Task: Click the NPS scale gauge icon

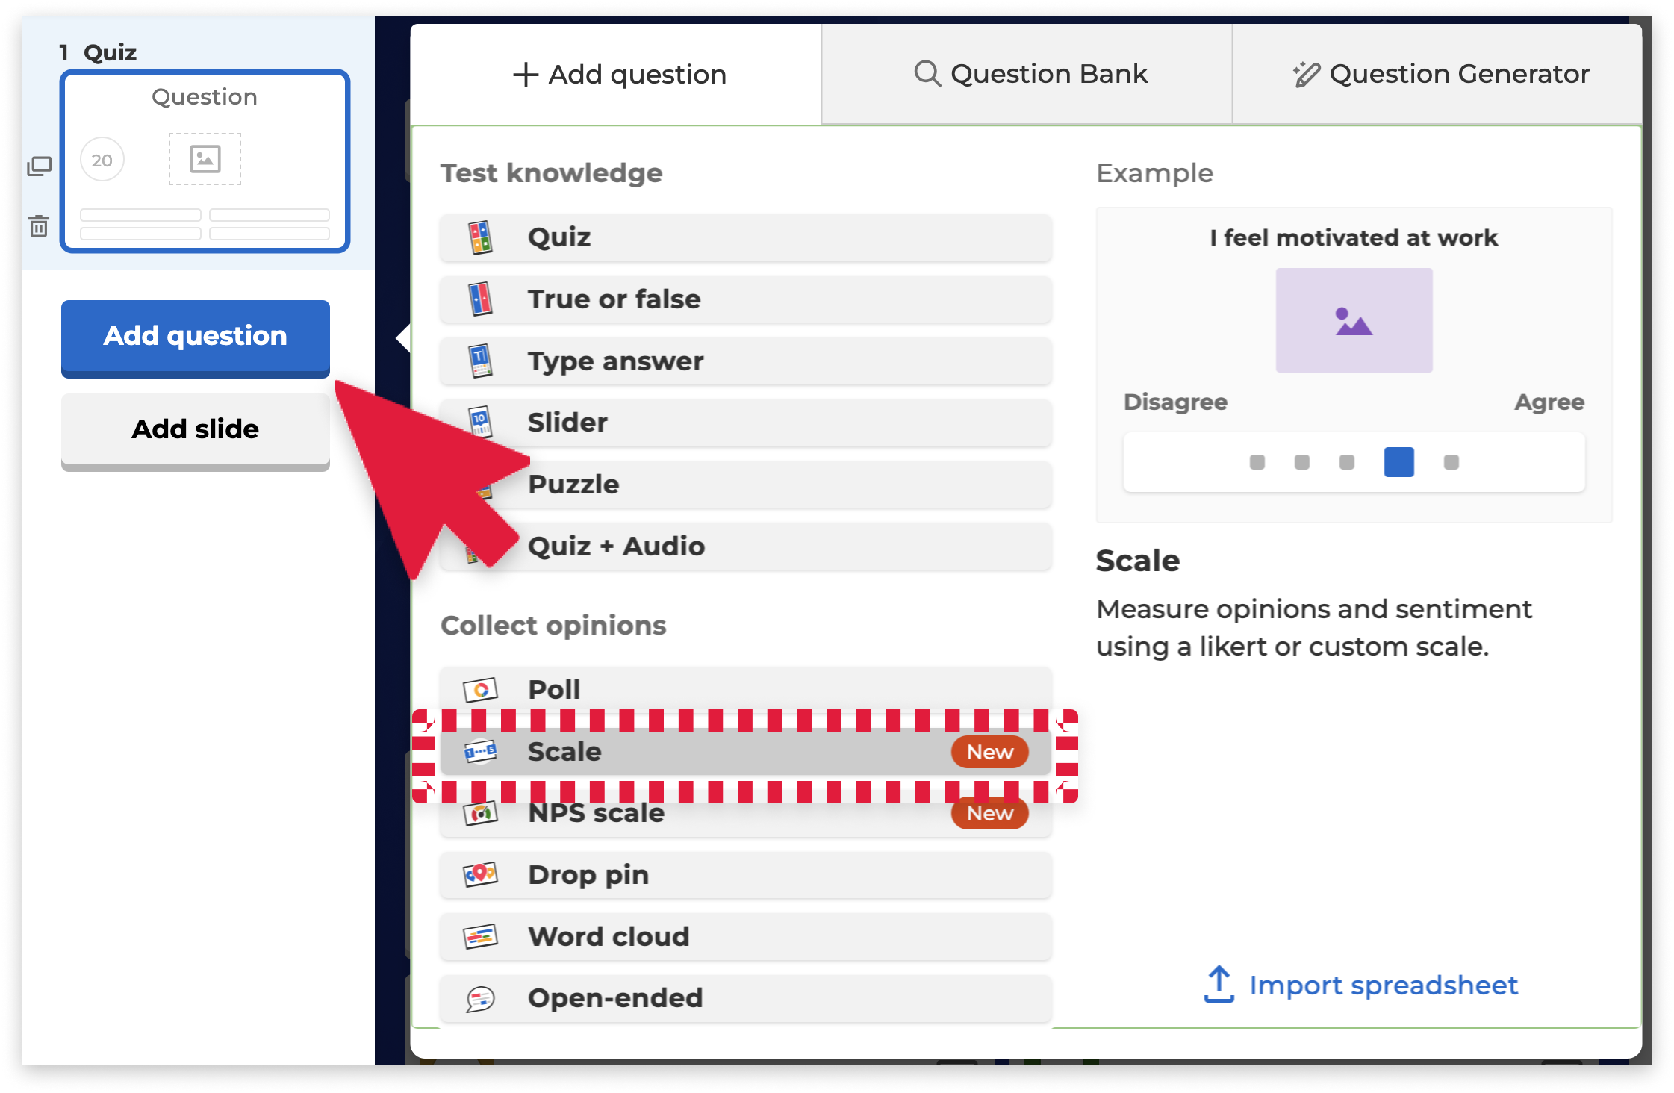Action: click(x=480, y=813)
